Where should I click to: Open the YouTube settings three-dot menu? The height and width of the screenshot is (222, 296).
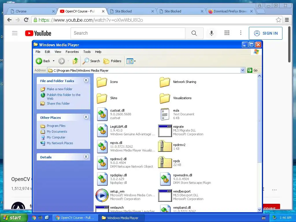click(x=241, y=33)
